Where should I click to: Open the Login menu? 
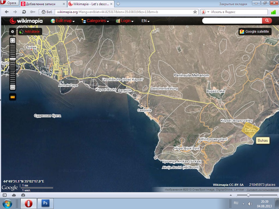point(125,21)
